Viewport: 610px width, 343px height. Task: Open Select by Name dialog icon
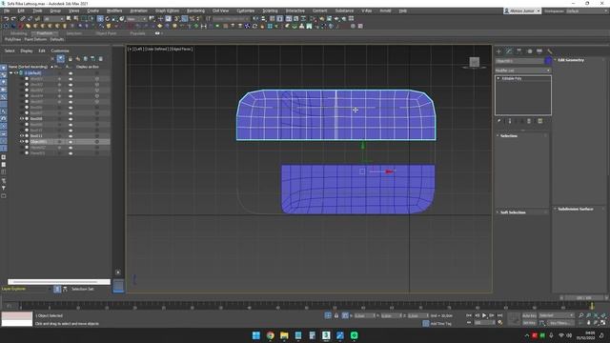[76, 18]
